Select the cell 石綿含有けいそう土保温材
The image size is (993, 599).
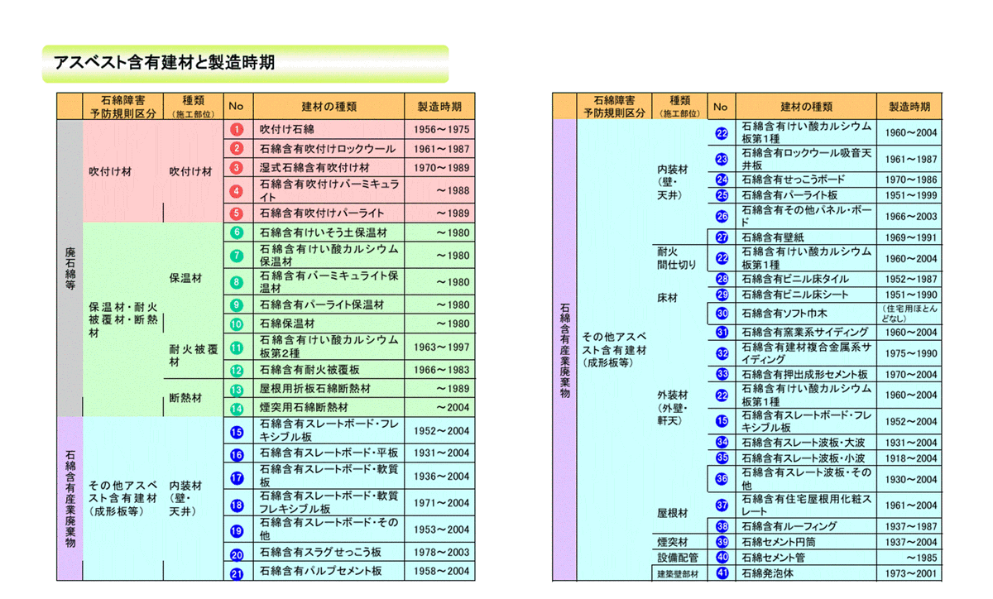point(329,232)
